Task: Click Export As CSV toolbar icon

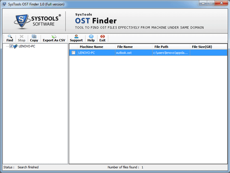Action: 54,38
